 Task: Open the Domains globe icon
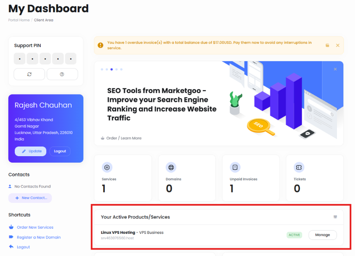[x=171, y=167]
